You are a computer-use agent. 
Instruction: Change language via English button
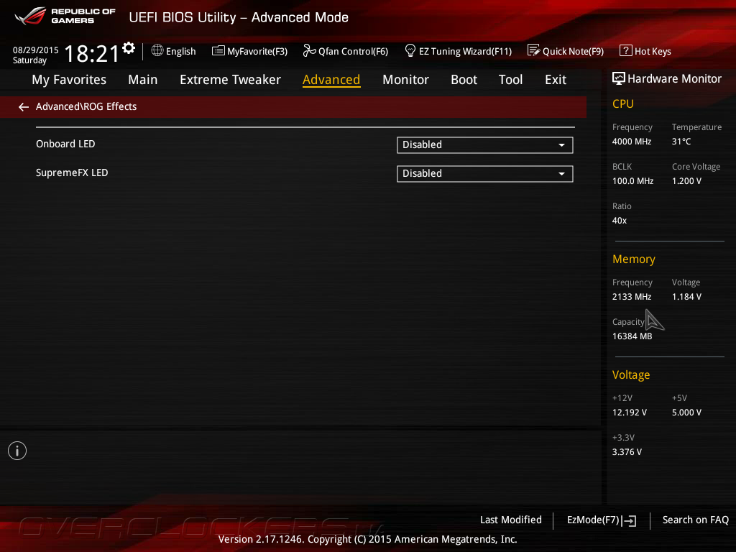pos(180,51)
